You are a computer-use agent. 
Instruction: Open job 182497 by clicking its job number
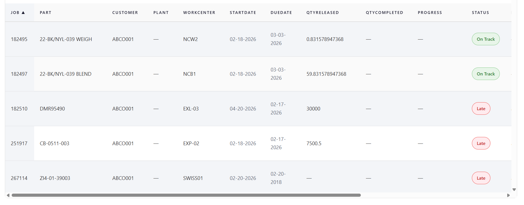coord(19,74)
